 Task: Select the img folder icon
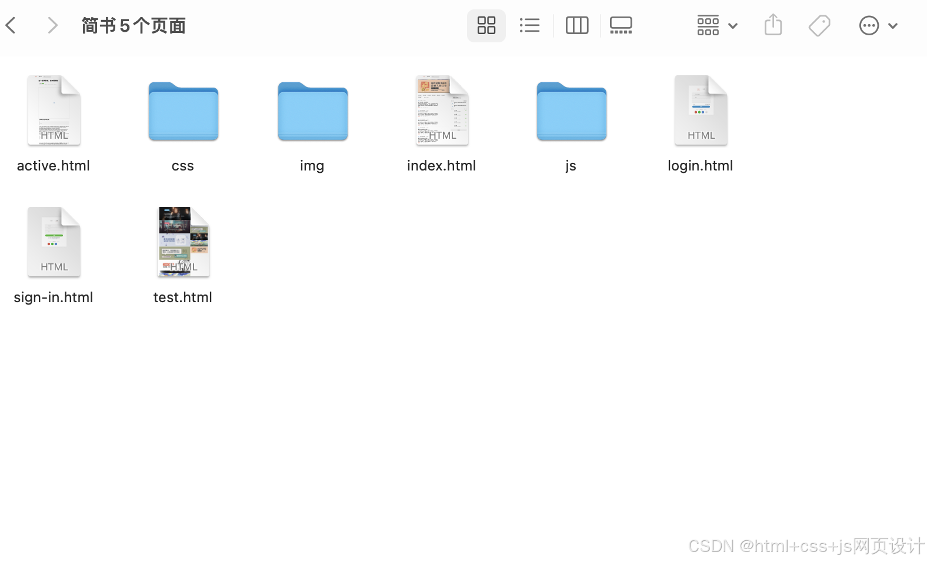click(x=313, y=111)
